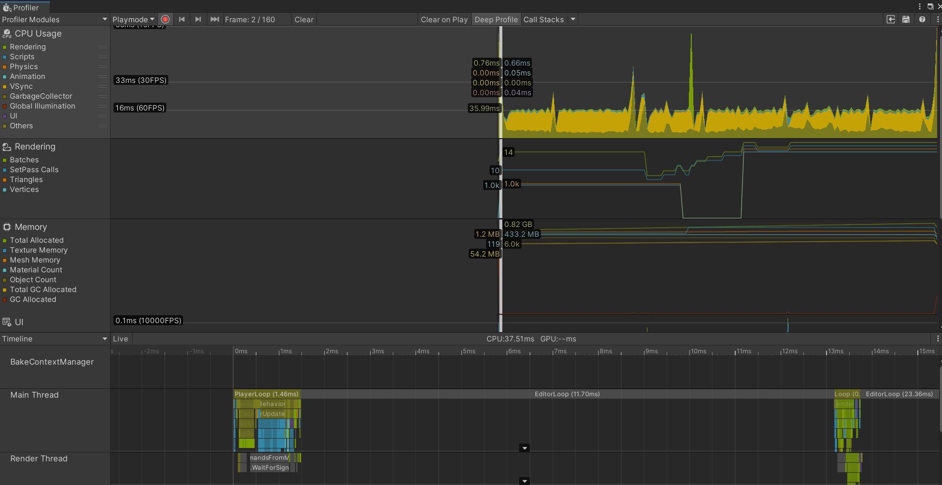Select the Profiler tab

coord(25,7)
